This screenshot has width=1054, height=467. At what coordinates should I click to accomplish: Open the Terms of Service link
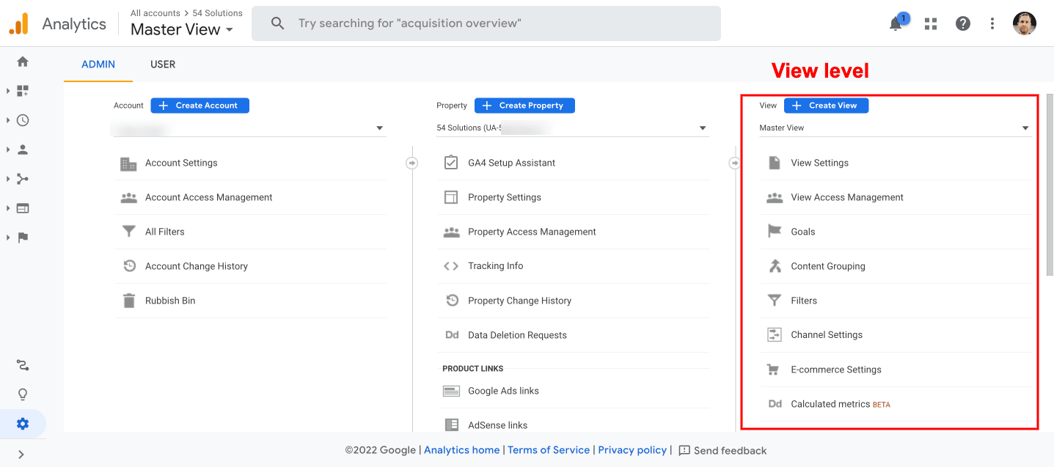click(x=549, y=450)
